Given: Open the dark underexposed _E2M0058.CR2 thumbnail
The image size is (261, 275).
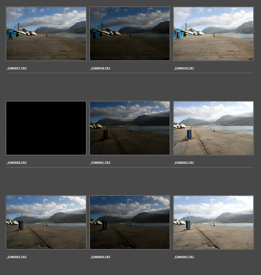Looking at the screenshot, I should tap(130, 34).
